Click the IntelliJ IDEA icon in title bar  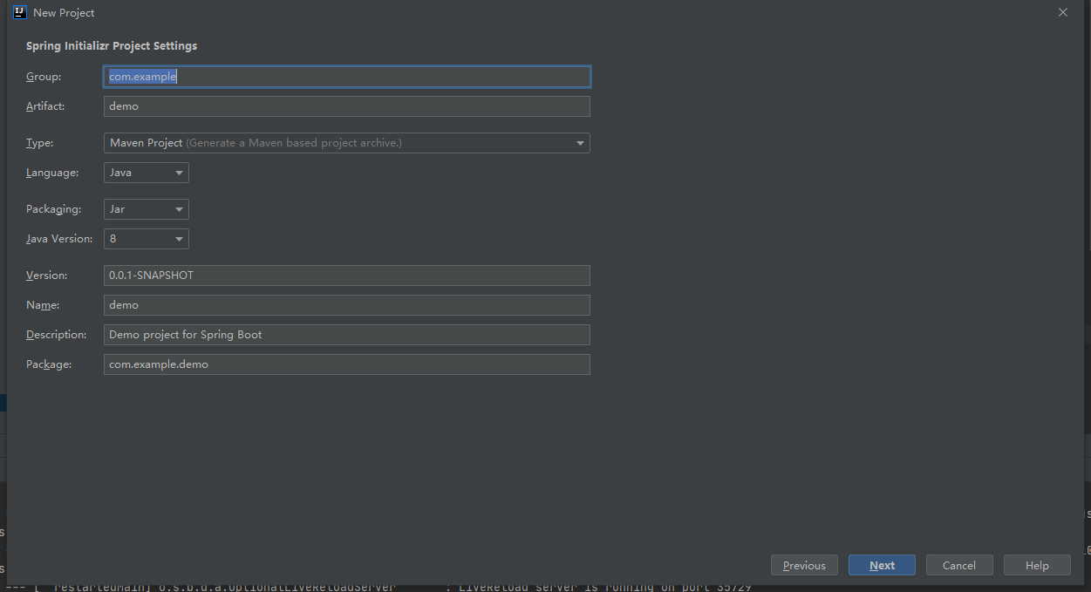tap(20, 12)
